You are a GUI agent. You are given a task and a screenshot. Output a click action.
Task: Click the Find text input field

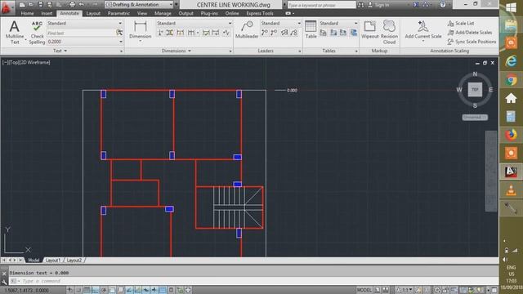point(81,33)
